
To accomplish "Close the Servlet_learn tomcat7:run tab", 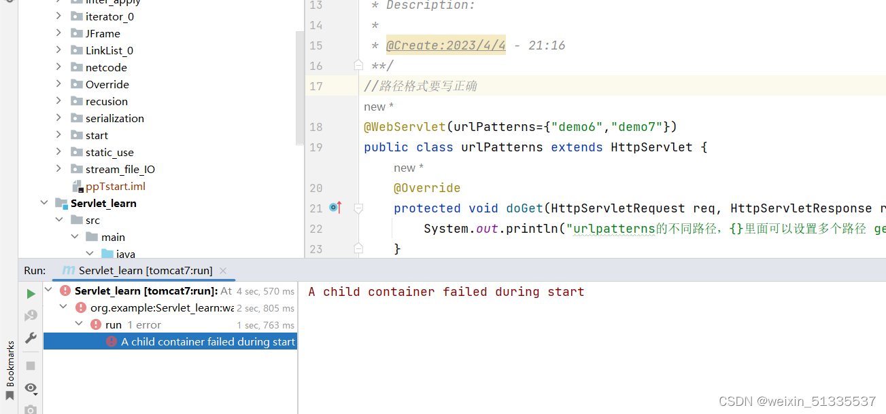I will [222, 269].
